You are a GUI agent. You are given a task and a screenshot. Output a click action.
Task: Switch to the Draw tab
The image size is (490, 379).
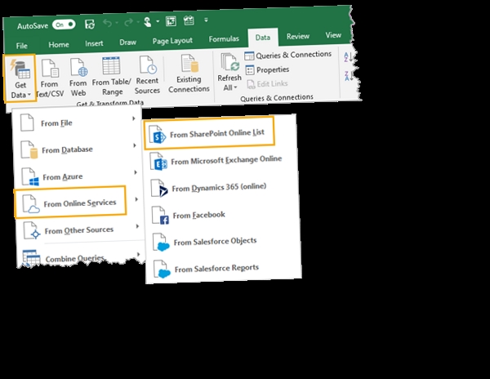click(x=128, y=42)
